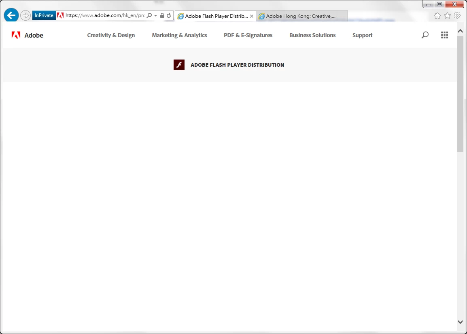Open browser tools gear icon
Image resolution: width=467 pixels, height=334 pixels.
pos(457,16)
